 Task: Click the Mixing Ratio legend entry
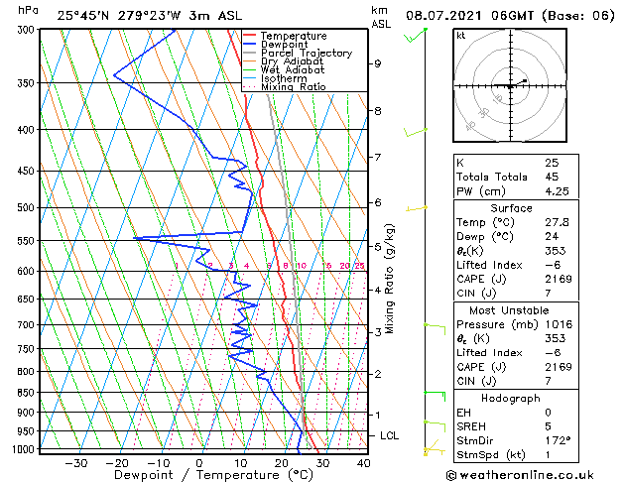tap(293, 87)
